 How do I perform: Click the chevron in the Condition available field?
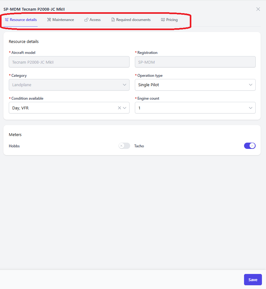[125, 108]
